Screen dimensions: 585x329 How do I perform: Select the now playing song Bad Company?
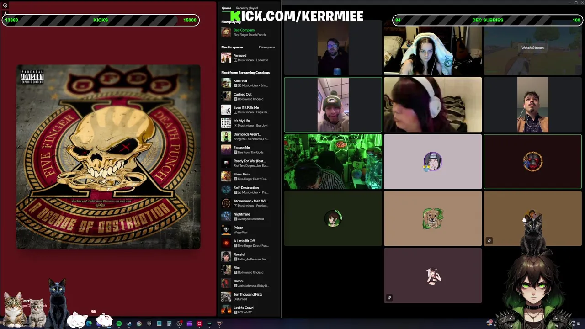(244, 30)
